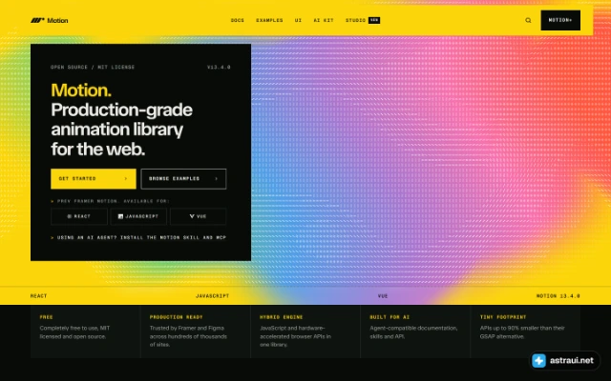
Task: Open the Examples menu item
Action: (269, 20)
